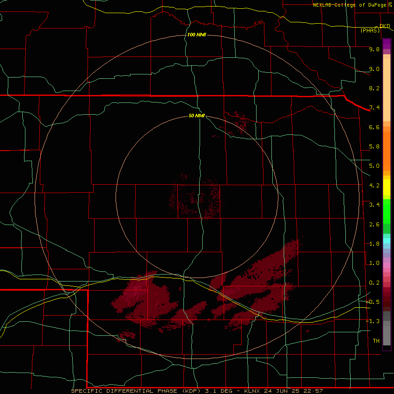
Task: Click the -1.3 value on color scale
Action: click(373, 321)
